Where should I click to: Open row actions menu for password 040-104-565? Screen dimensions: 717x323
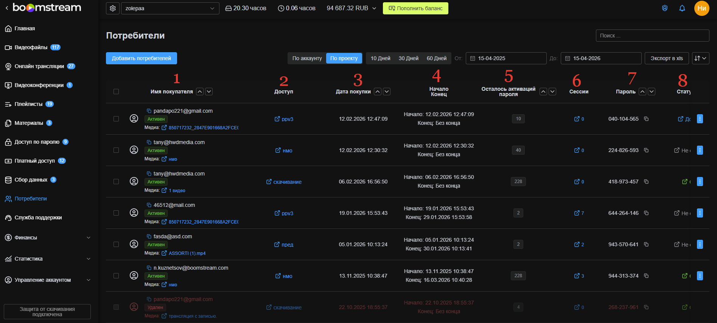coord(700,119)
